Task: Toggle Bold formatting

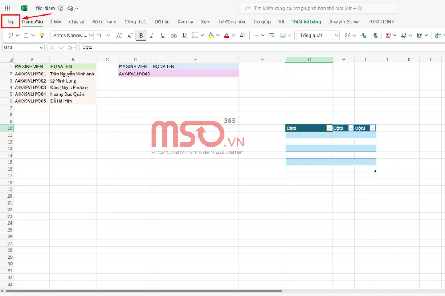Action: point(141,36)
